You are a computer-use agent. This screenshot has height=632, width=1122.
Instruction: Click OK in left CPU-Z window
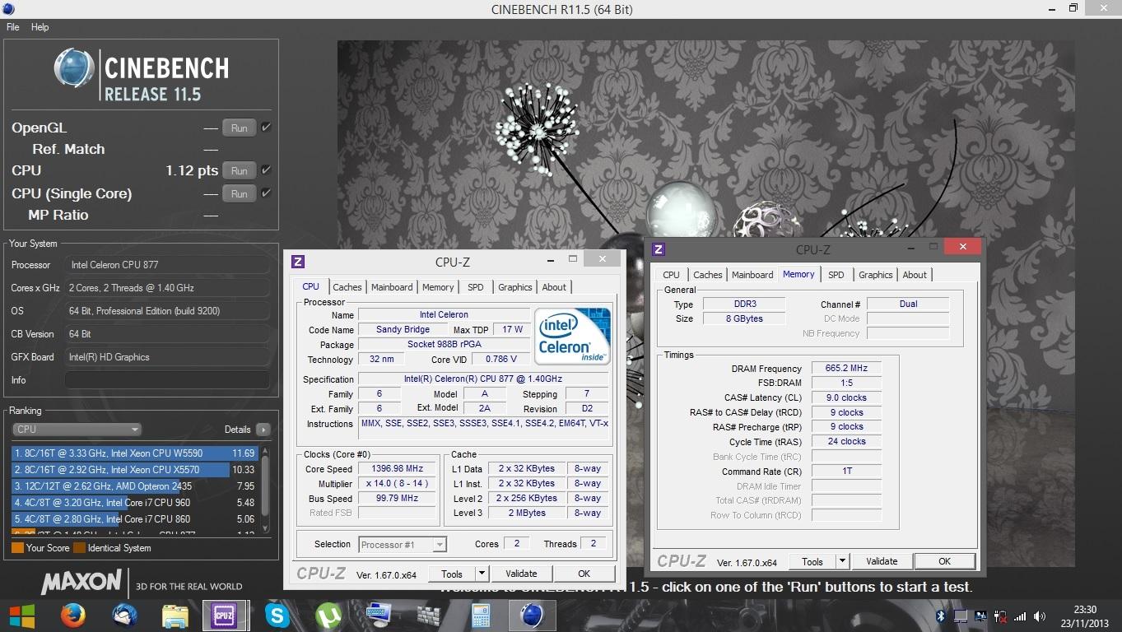584,574
